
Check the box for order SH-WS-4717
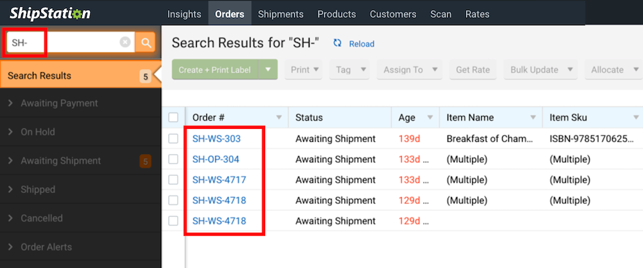[174, 179]
